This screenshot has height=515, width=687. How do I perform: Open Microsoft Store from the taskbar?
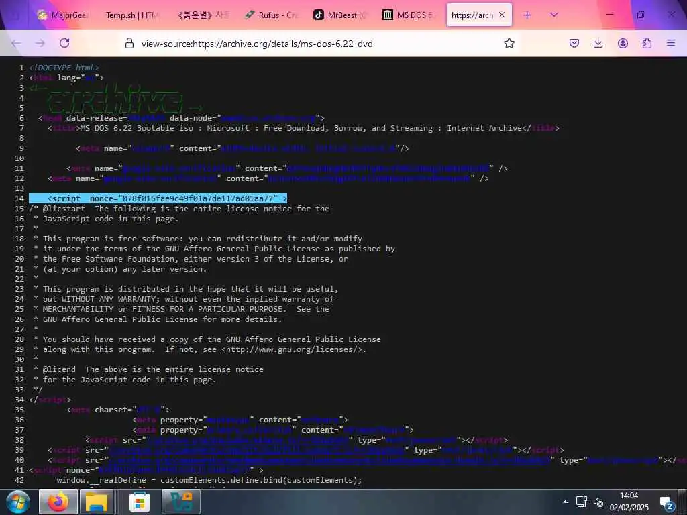(x=140, y=503)
